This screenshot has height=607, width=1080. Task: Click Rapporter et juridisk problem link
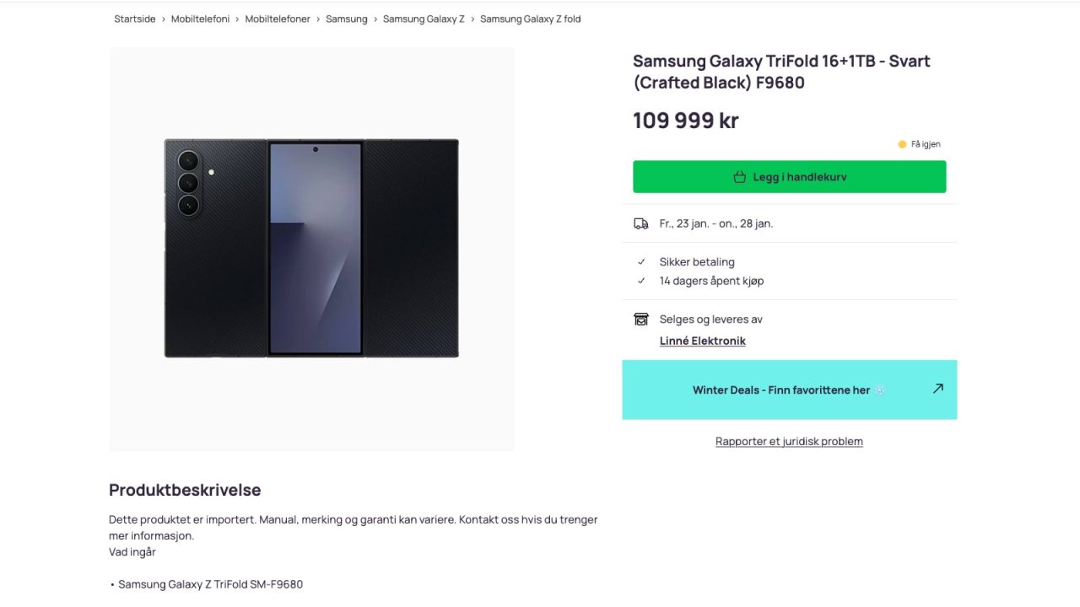(789, 441)
